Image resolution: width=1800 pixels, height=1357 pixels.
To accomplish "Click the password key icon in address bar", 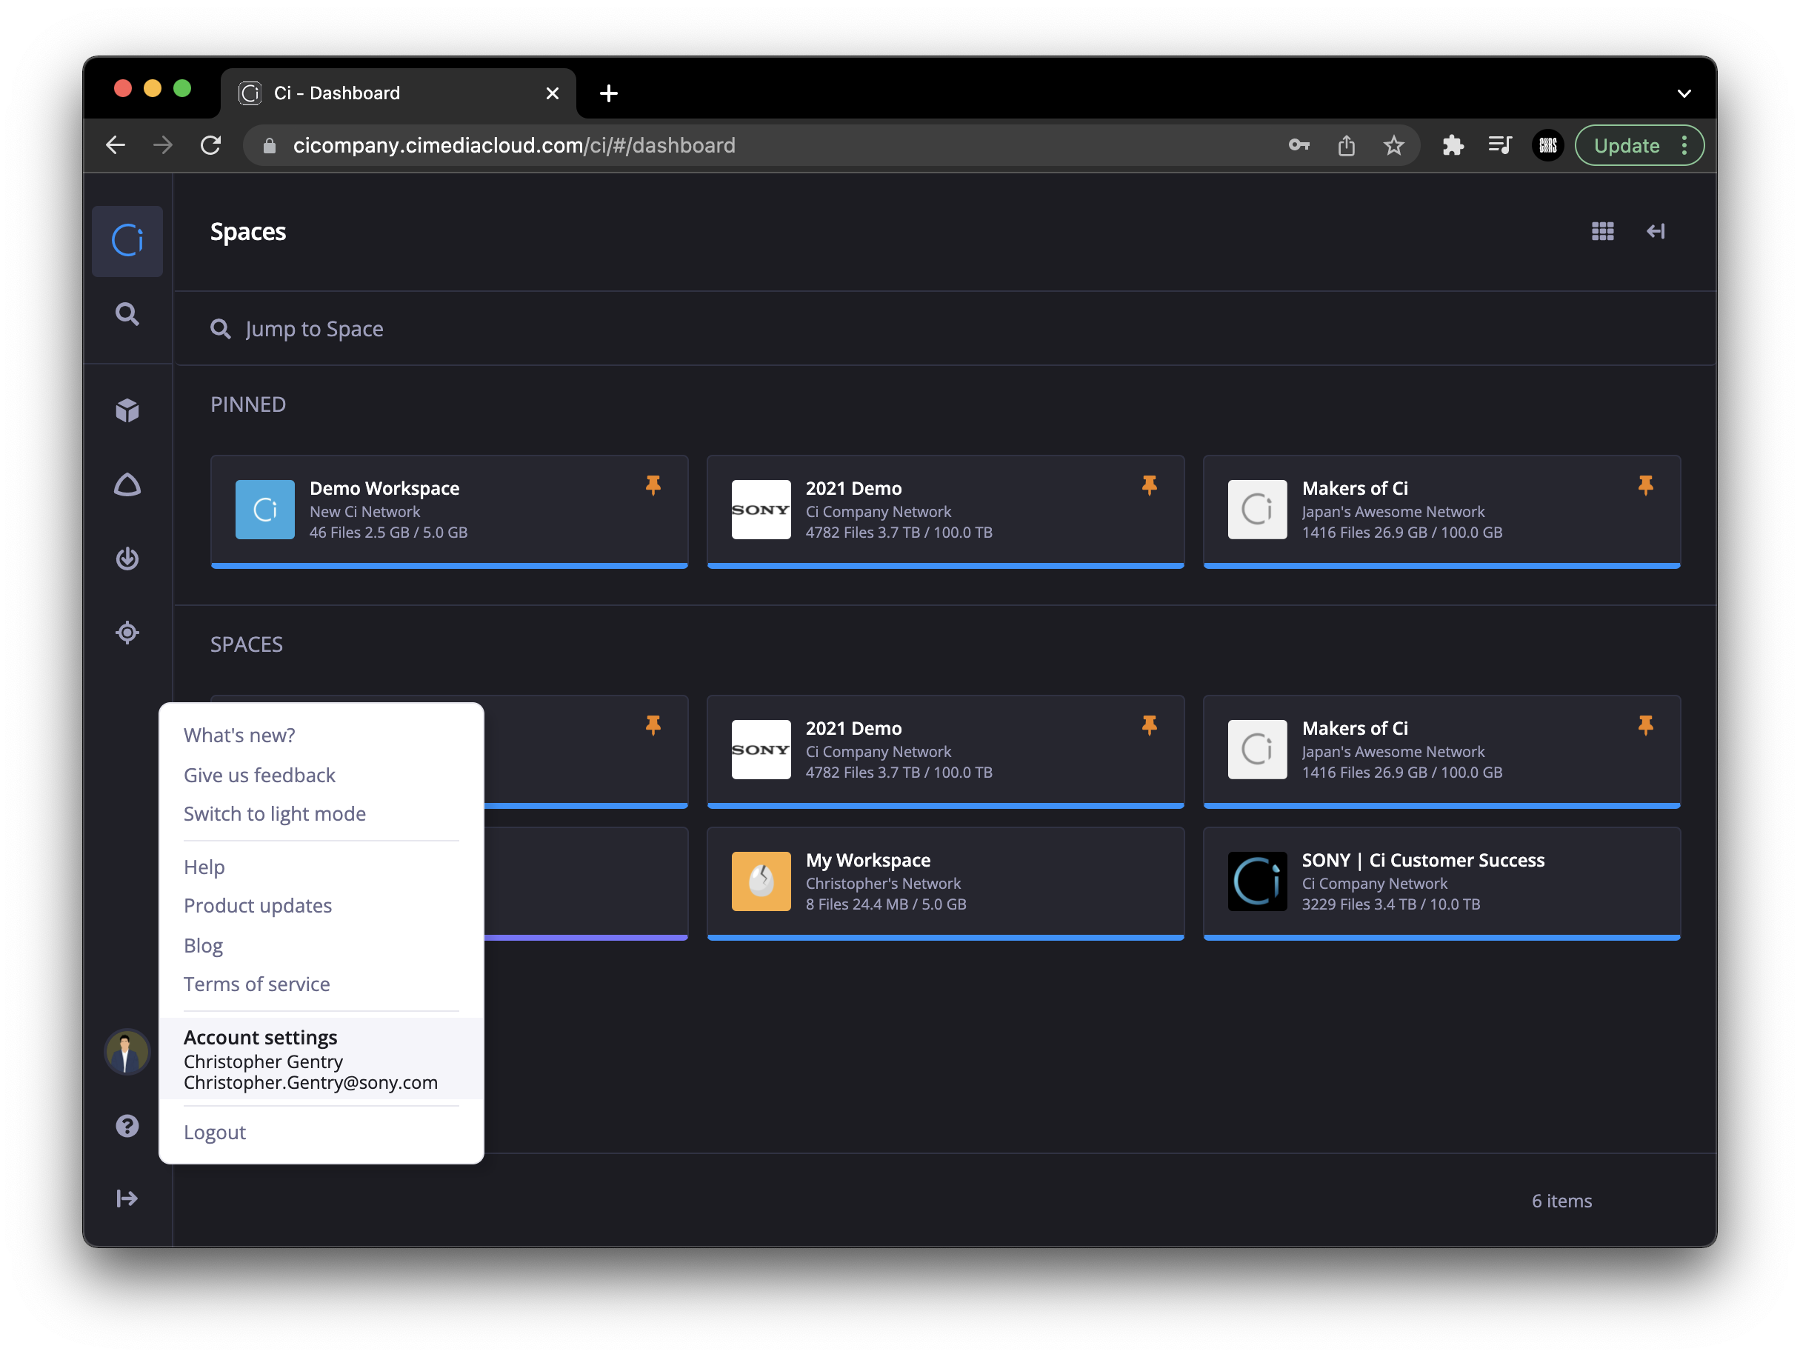I will click(1299, 146).
